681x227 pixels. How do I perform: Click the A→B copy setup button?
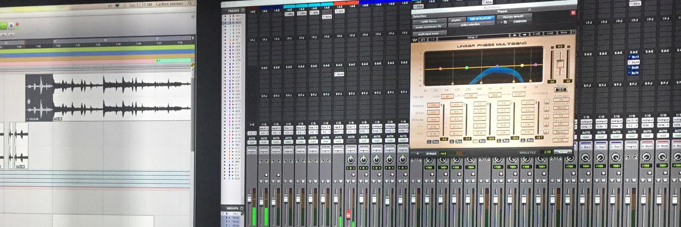pyautogui.click(x=536, y=34)
